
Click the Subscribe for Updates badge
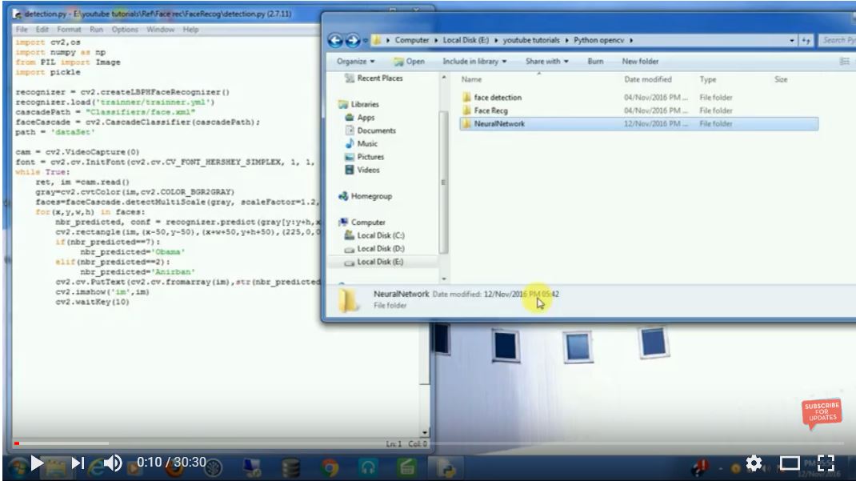[821, 413]
